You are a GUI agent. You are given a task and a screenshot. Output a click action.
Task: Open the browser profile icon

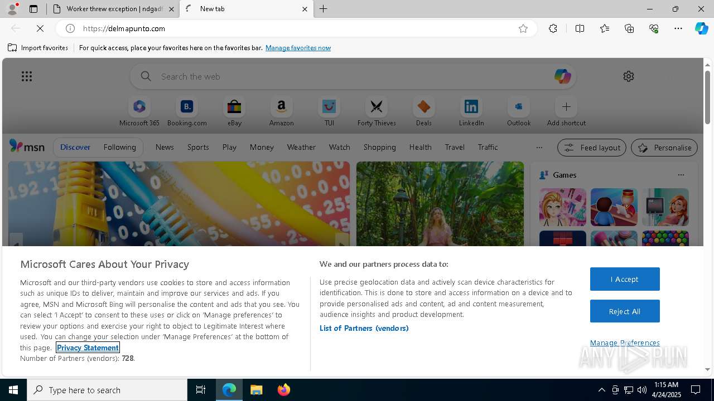coord(12,9)
